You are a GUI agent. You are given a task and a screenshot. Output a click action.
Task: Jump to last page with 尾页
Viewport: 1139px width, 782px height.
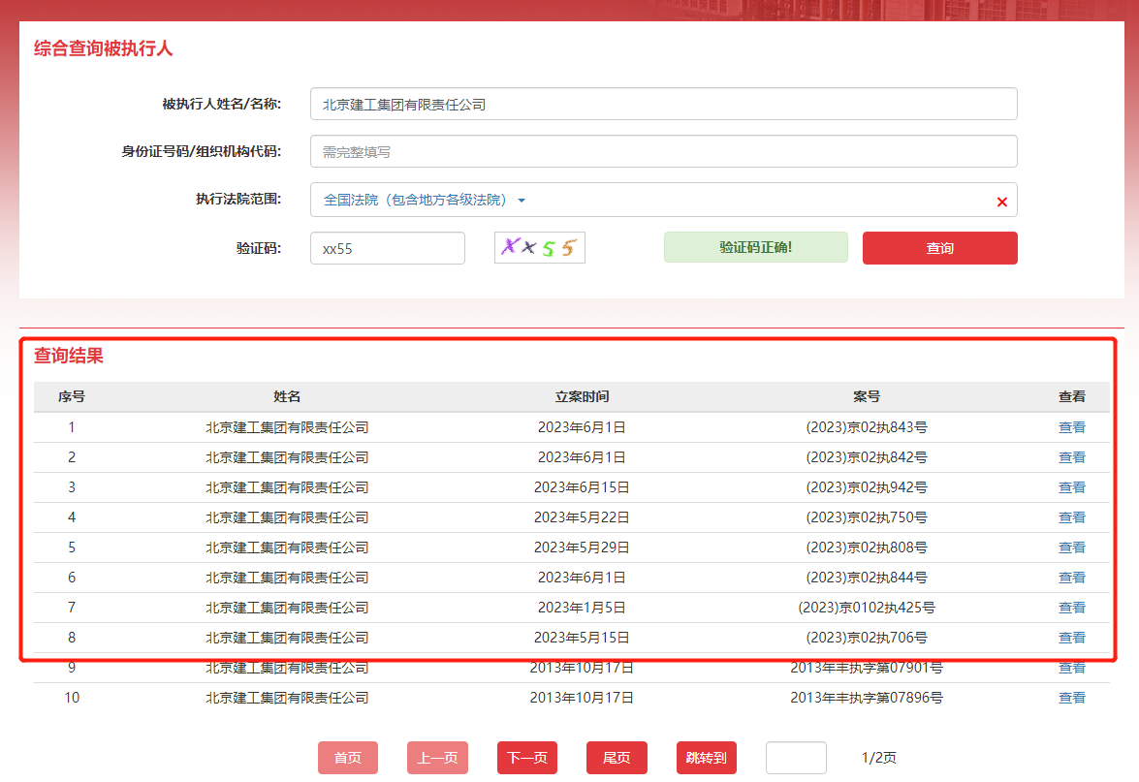617,758
